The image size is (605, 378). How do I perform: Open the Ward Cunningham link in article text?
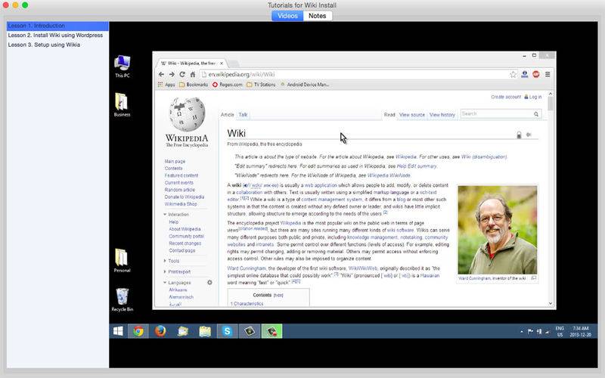click(247, 268)
